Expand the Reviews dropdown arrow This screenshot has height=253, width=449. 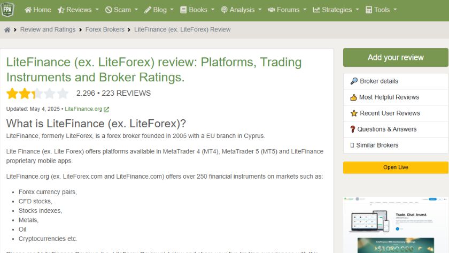(x=97, y=10)
